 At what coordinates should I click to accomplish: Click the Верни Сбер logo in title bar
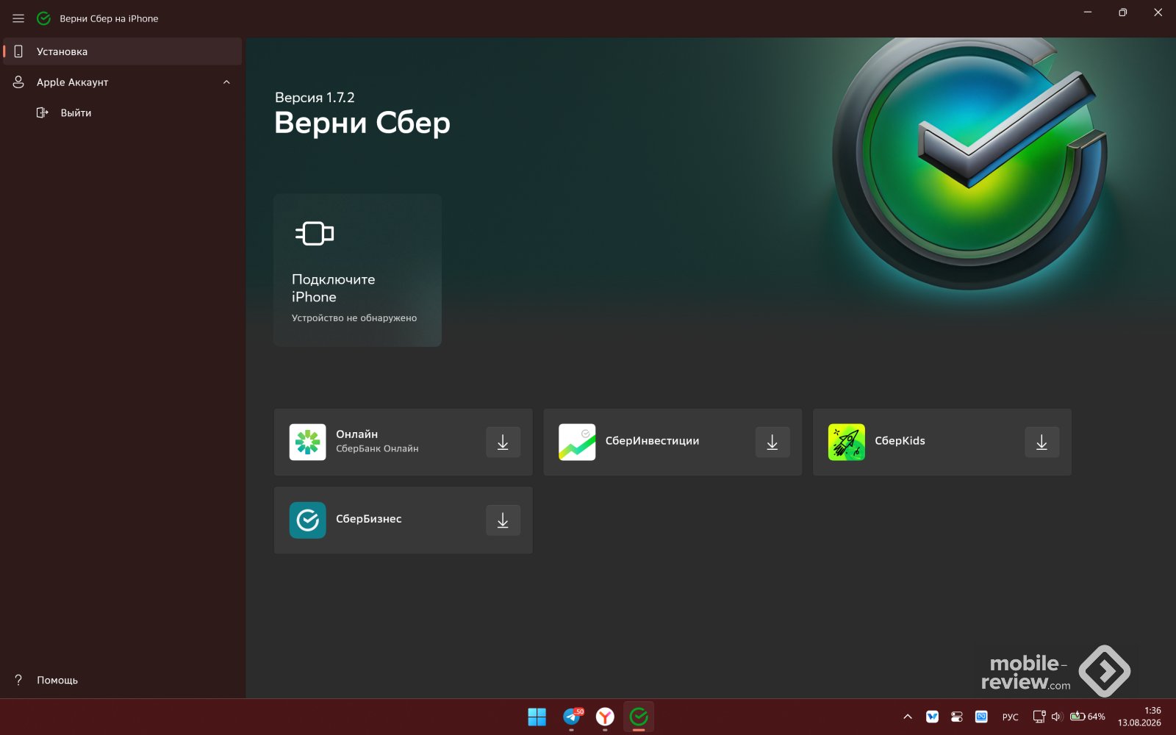click(x=44, y=18)
